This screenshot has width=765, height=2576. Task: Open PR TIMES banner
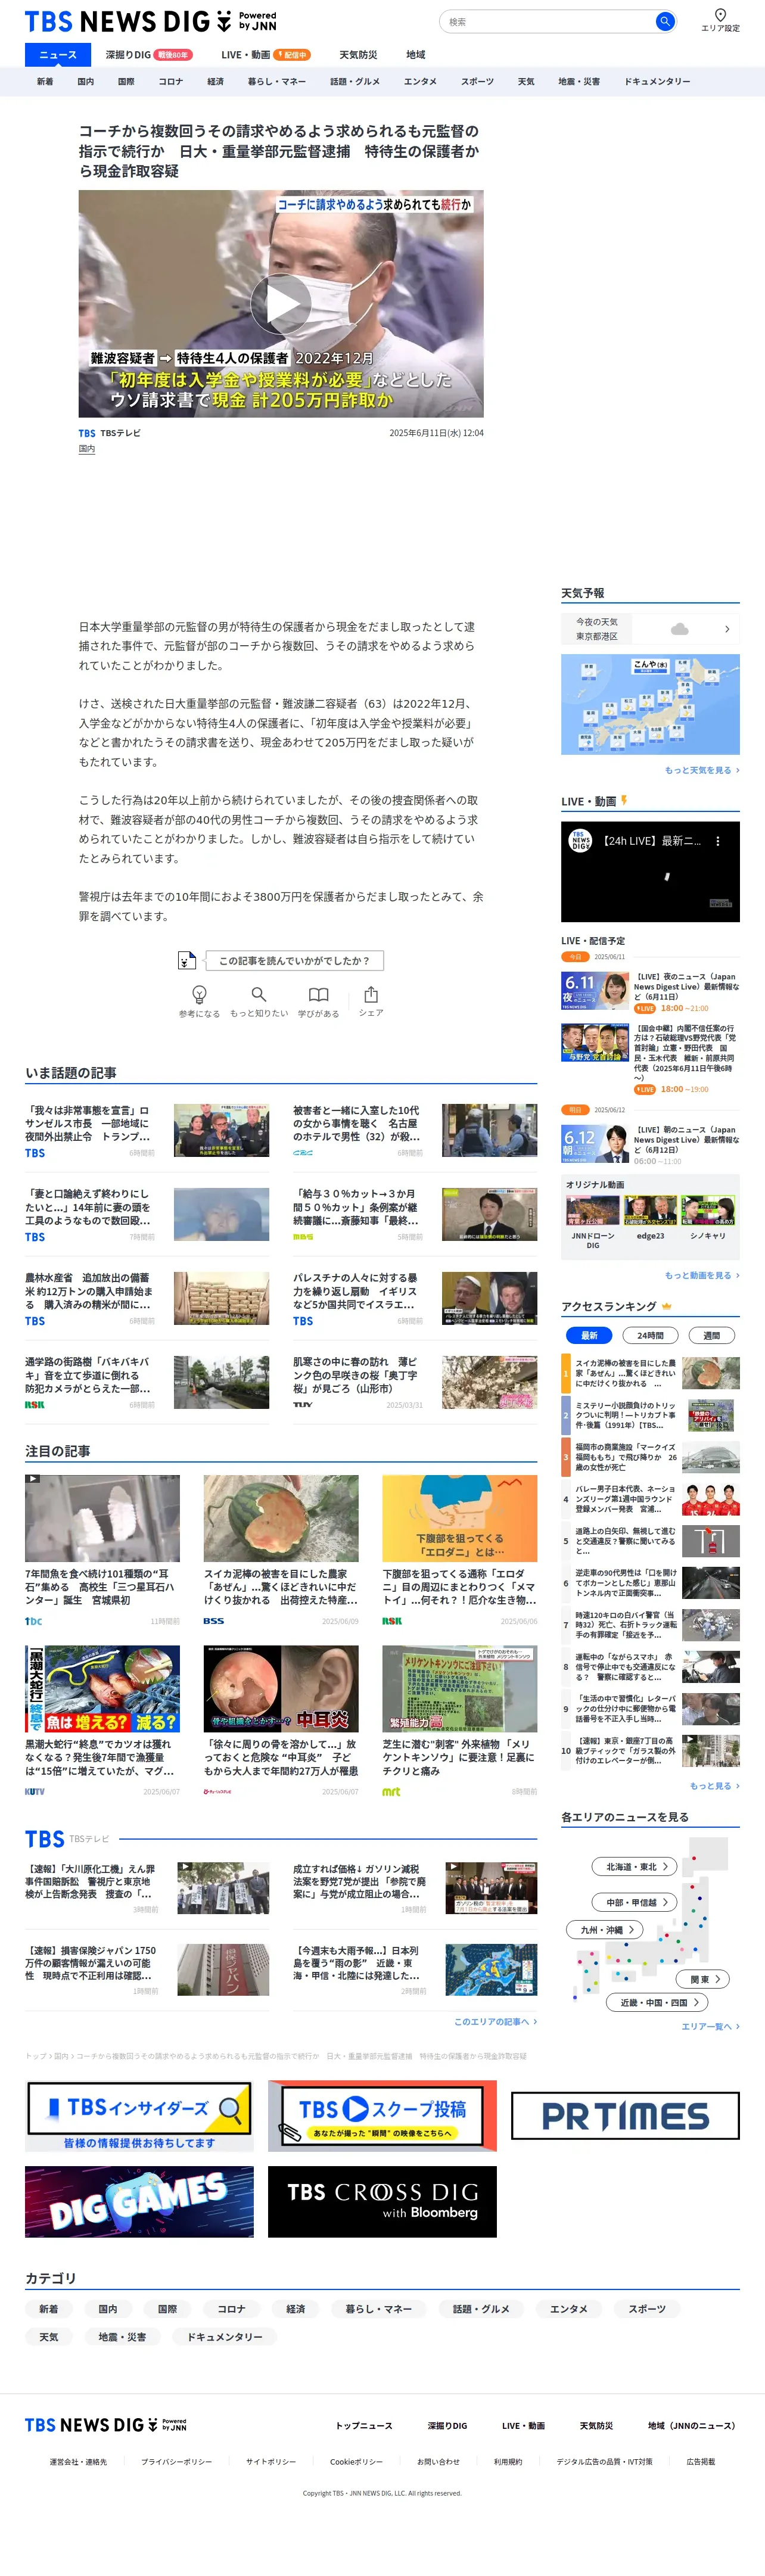coord(625,2116)
